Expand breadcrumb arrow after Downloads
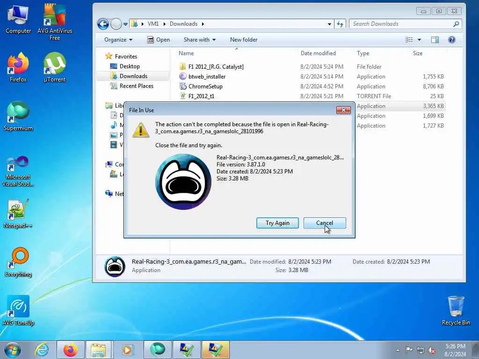This screenshot has width=479, height=359. 203,24
